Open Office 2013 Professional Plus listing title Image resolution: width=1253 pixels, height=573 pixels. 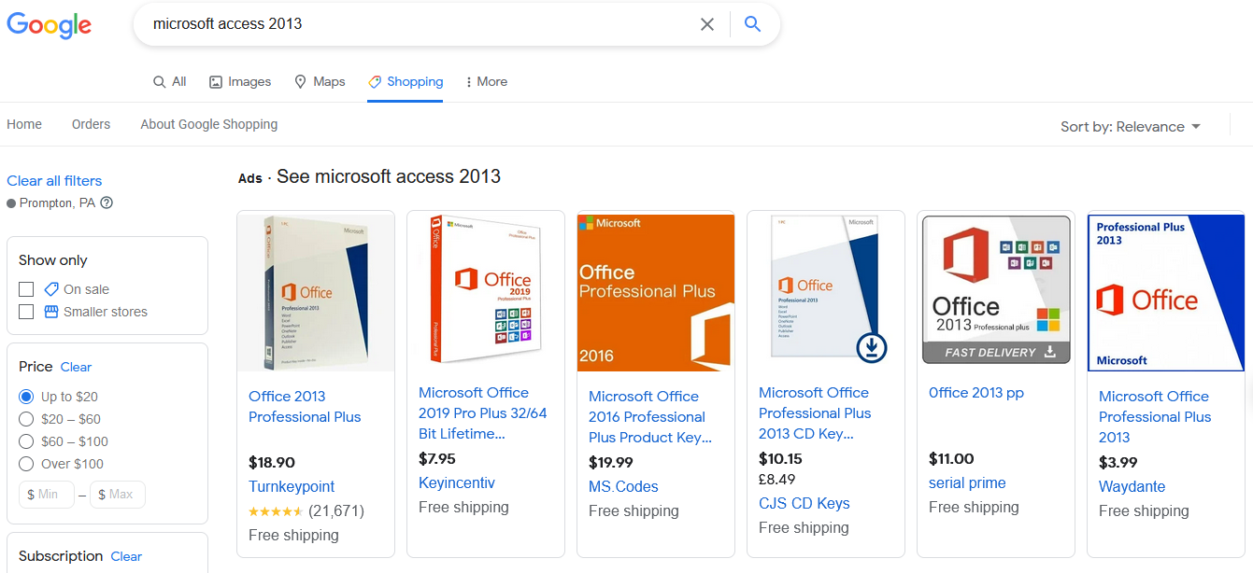(x=305, y=407)
